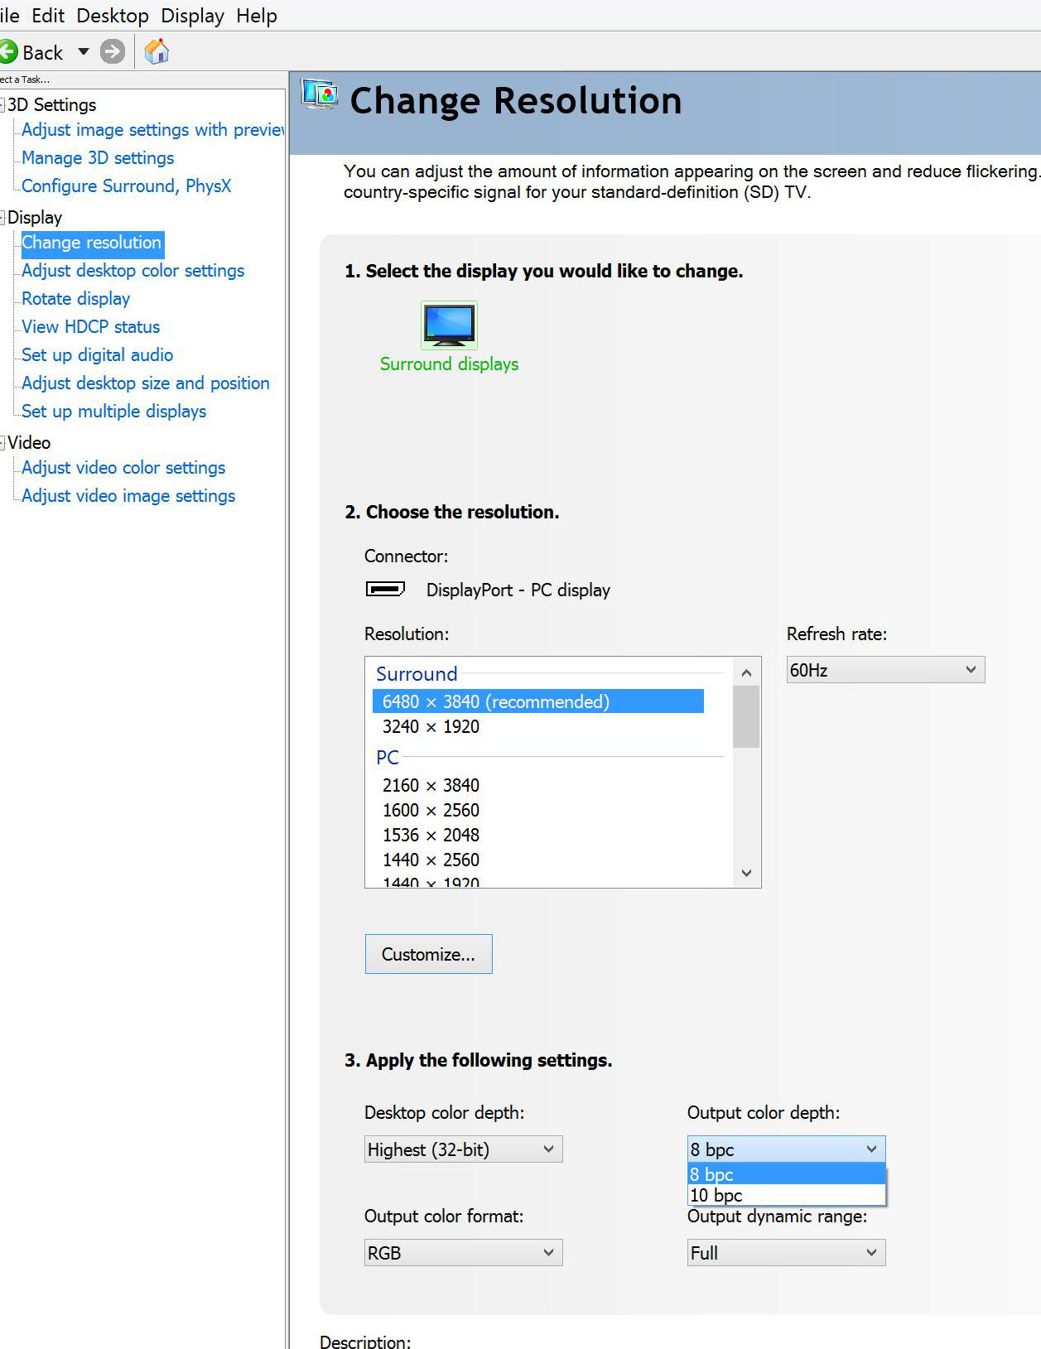Open Adjust image settings with preview

click(x=153, y=130)
